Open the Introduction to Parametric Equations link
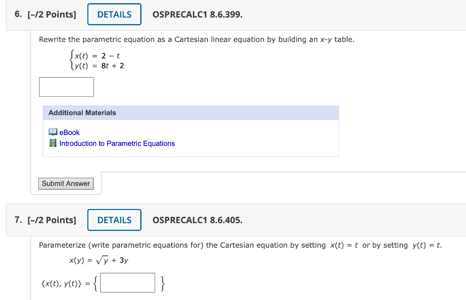 click(x=116, y=143)
